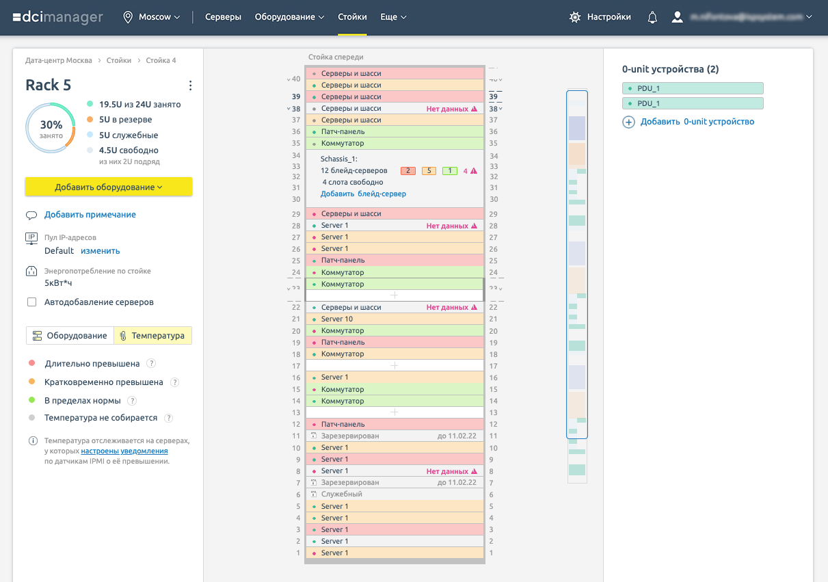The image size is (828, 582).
Task: Expand the Оборудование menu
Action: click(289, 17)
